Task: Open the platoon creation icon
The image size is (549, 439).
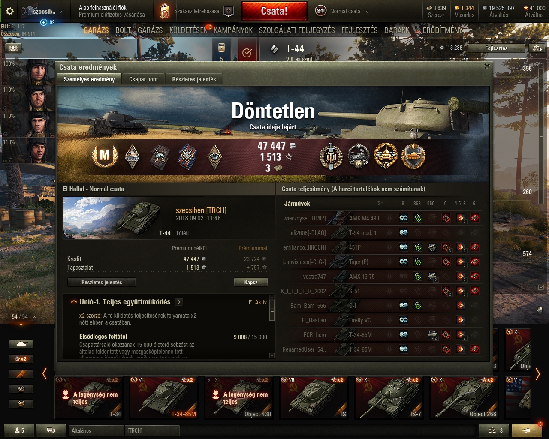Action: pyautogui.click(x=229, y=12)
